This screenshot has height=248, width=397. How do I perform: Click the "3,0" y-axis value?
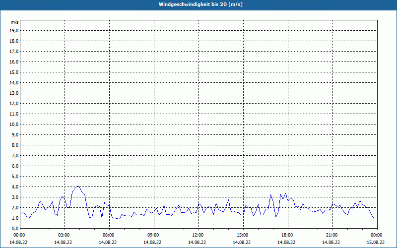tap(15, 197)
